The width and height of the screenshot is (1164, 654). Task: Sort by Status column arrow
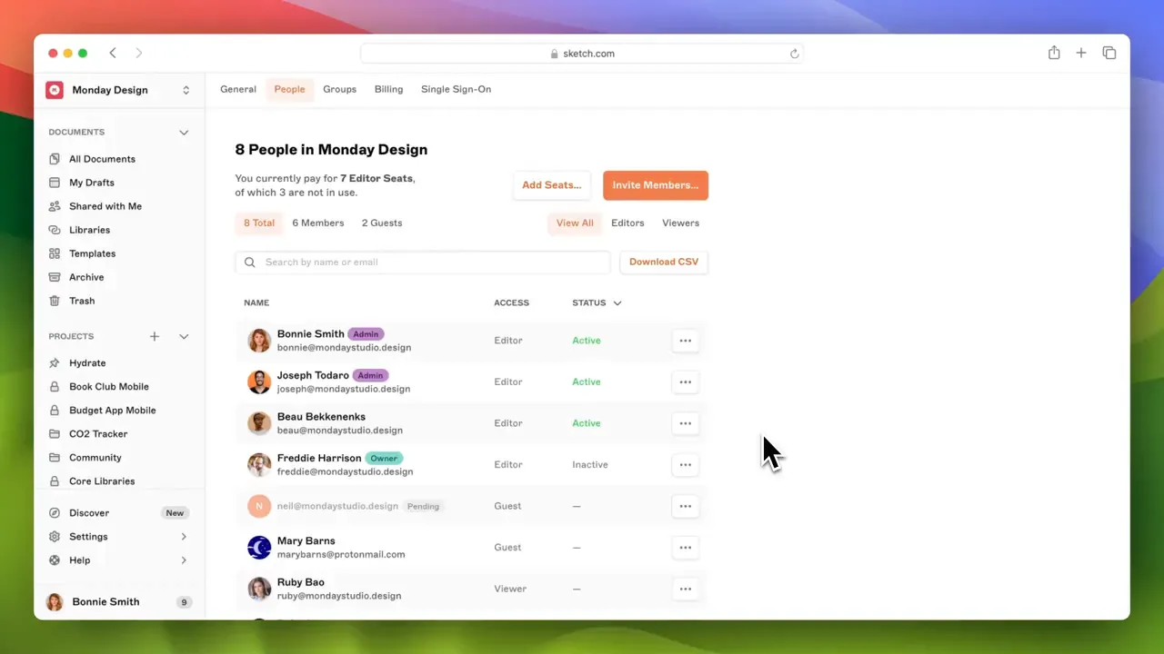click(x=617, y=303)
